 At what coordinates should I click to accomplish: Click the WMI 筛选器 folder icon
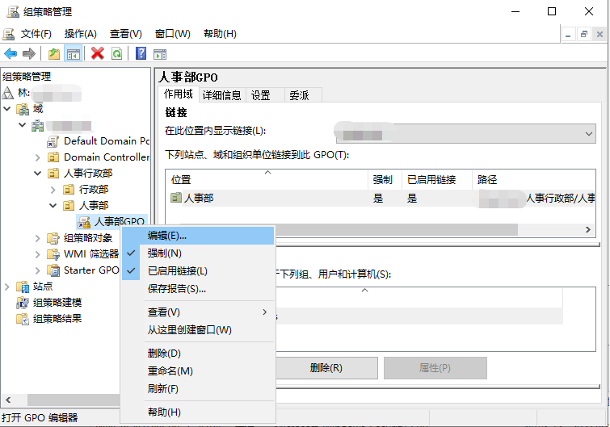tap(53, 254)
